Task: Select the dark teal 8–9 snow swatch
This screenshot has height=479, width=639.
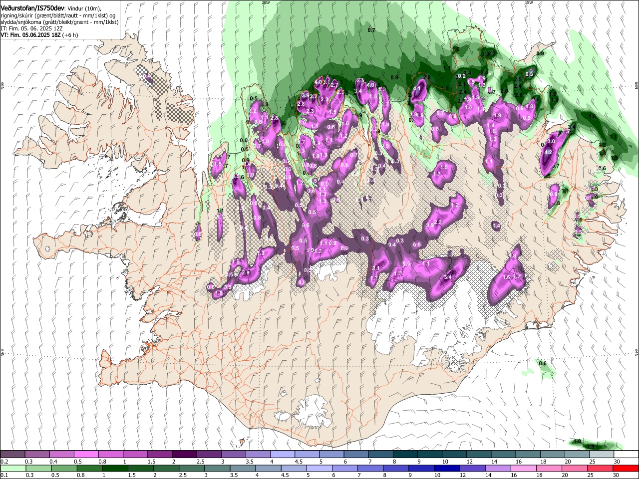Action: point(404,454)
